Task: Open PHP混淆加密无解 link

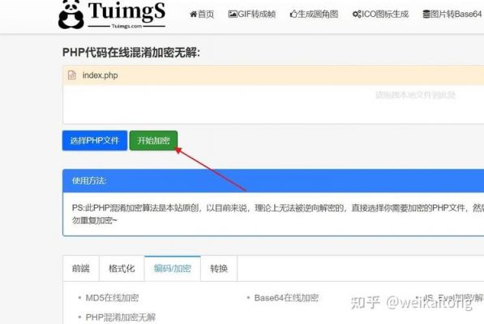Action: (120, 318)
